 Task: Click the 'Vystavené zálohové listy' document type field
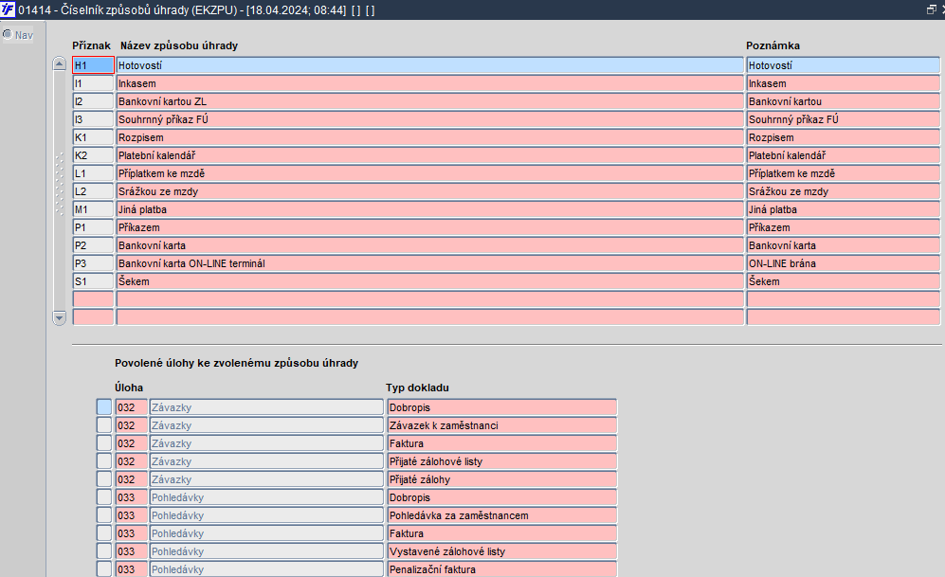502,551
